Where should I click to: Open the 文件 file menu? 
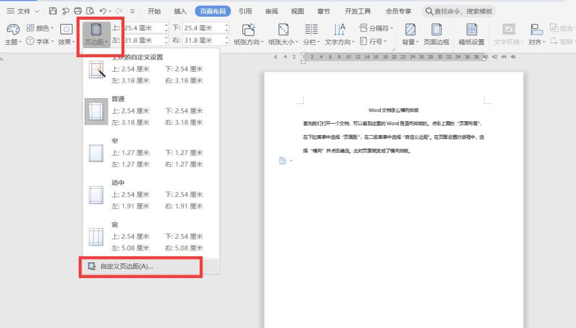[23, 11]
